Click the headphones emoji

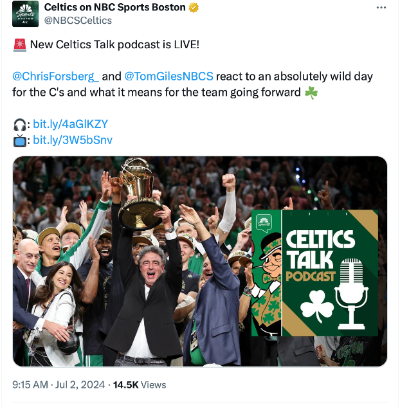click(x=19, y=124)
